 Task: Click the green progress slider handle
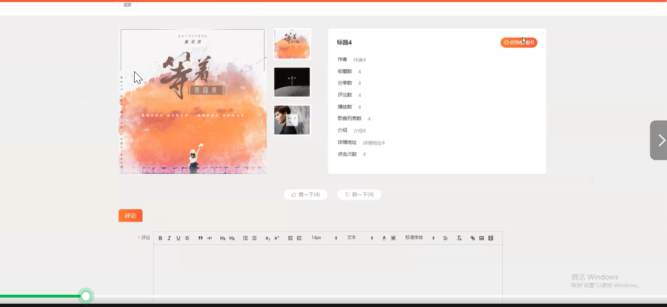coord(86,296)
